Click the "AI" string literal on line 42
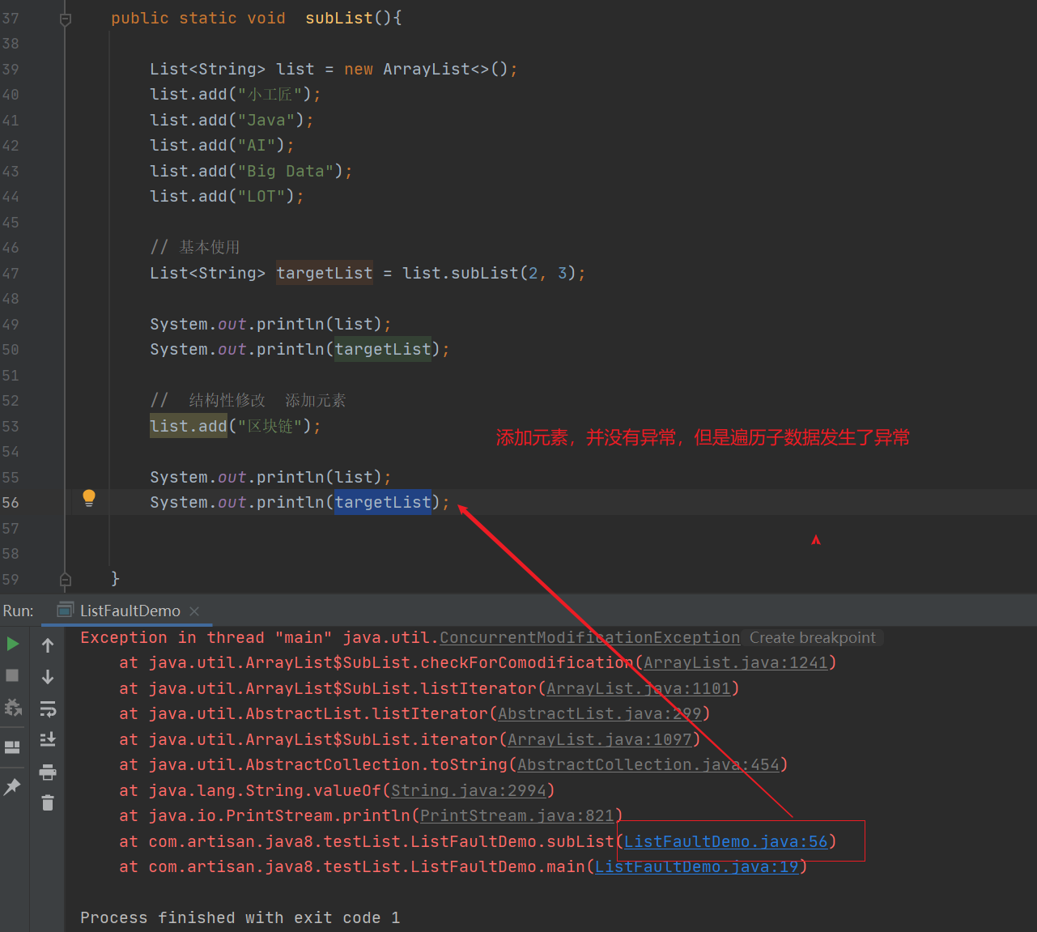The width and height of the screenshot is (1037, 932). (257, 145)
